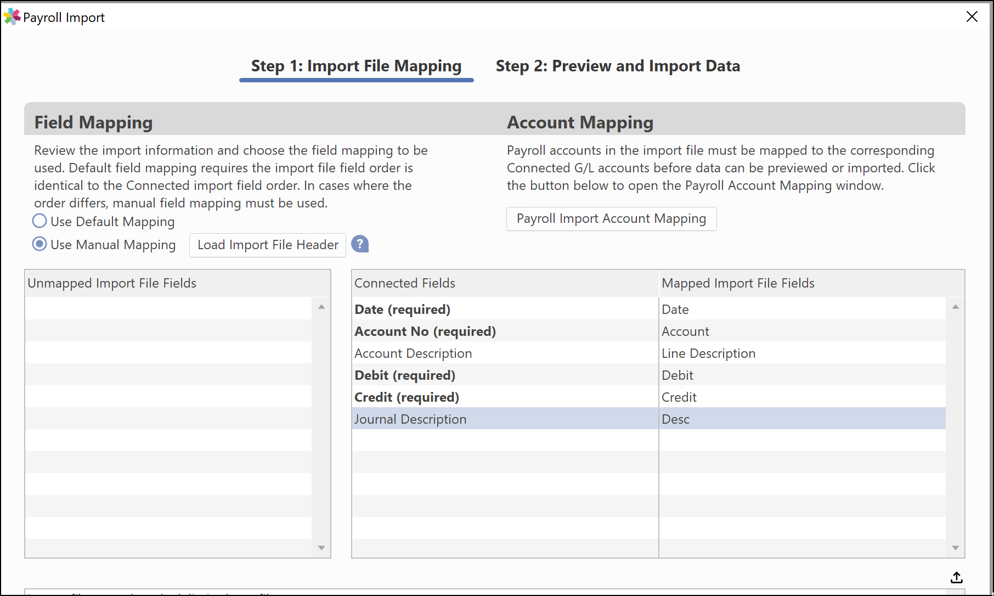Click the Payroll Import app logo icon
994x596 pixels.
[12, 17]
